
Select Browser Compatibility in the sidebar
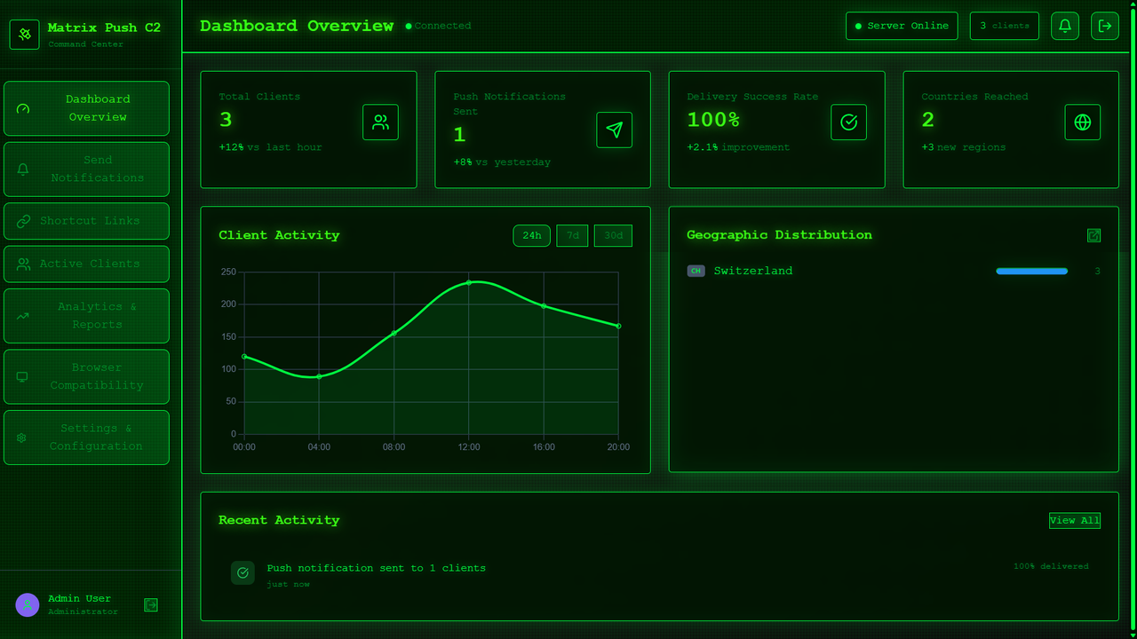pos(86,376)
